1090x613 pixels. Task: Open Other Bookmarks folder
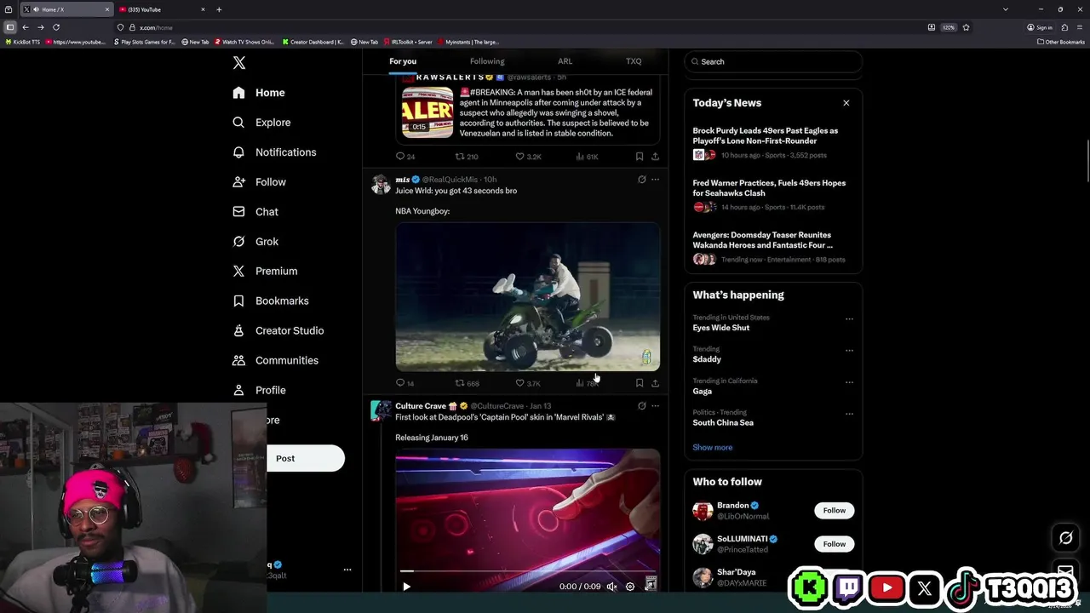(x=1061, y=42)
